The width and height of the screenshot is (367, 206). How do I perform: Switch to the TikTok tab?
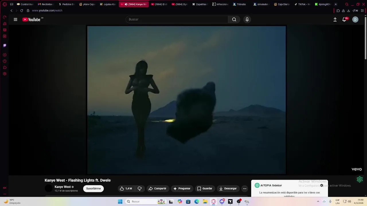click(302, 4)
